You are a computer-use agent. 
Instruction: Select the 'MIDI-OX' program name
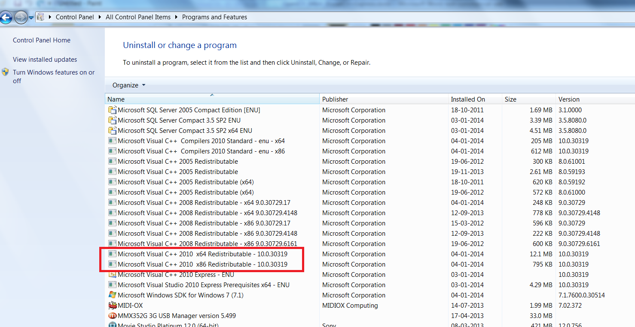[130, 306]
